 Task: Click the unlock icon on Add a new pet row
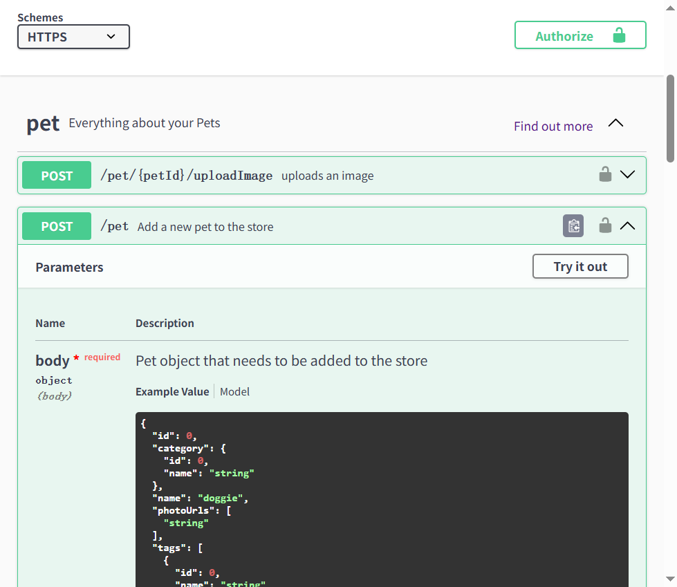[x=605, y=225]
